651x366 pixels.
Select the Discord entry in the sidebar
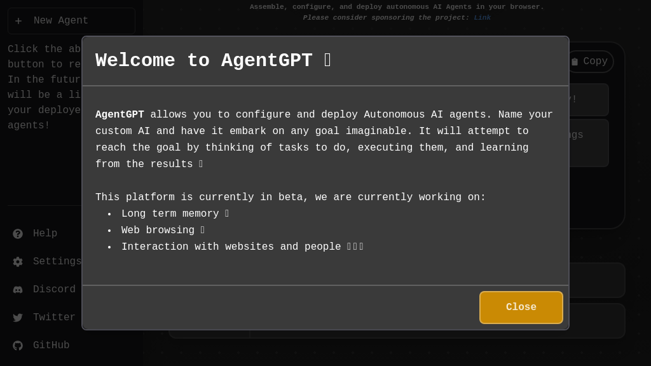[54, 289]
